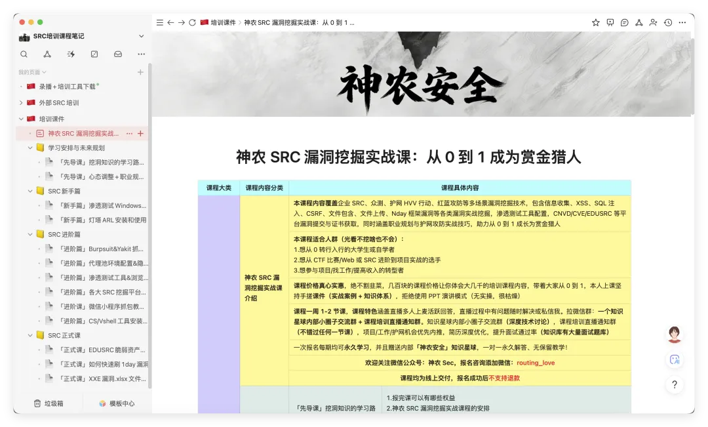Click current page breadcrumb 神农 SRC 漏洞挖掘实战课
The height and width of the screenshot is (427, 708).
[299, 22]
